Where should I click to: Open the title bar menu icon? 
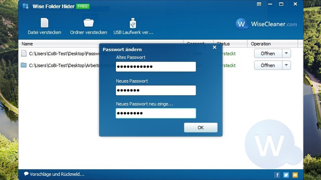259,4
